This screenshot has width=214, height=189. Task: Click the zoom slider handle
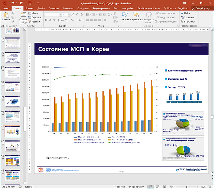(x=187, y=187)
